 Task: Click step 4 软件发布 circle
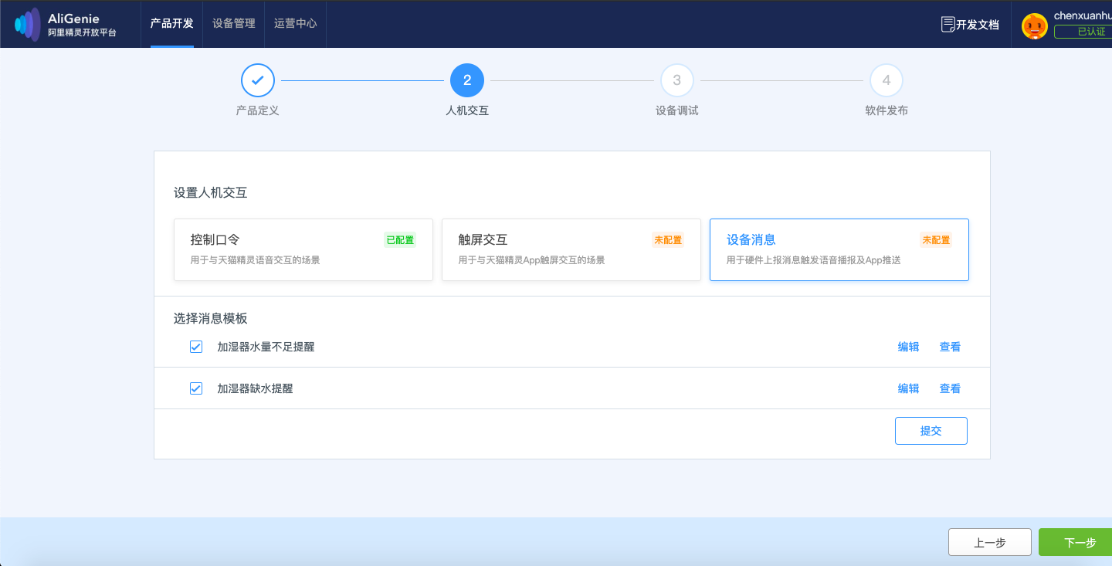887,80
